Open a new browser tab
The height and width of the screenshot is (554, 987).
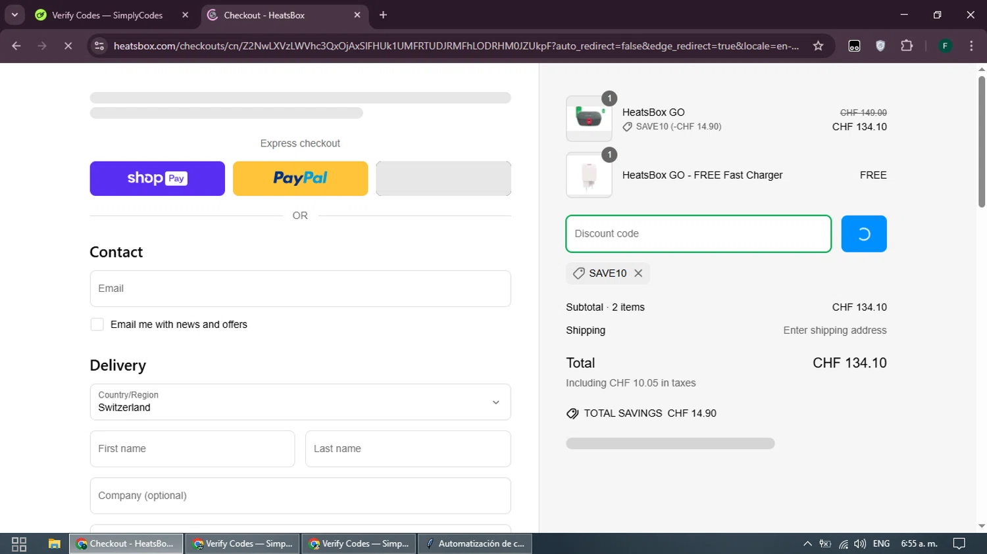click(384, 15)
